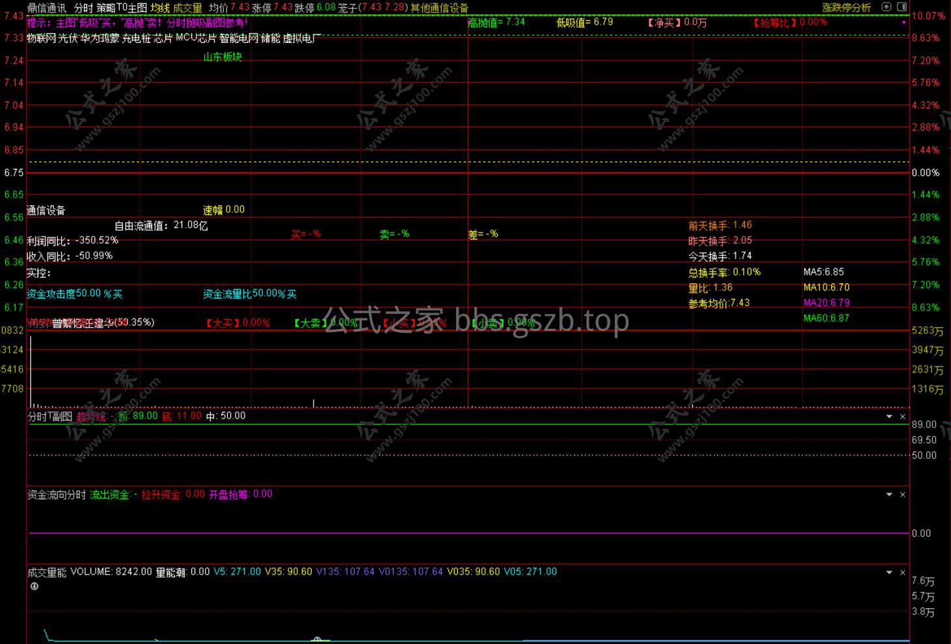Screen dimensions: 951x644
Task: Click 参考均价:7.43 text
Action: (719, 303)
